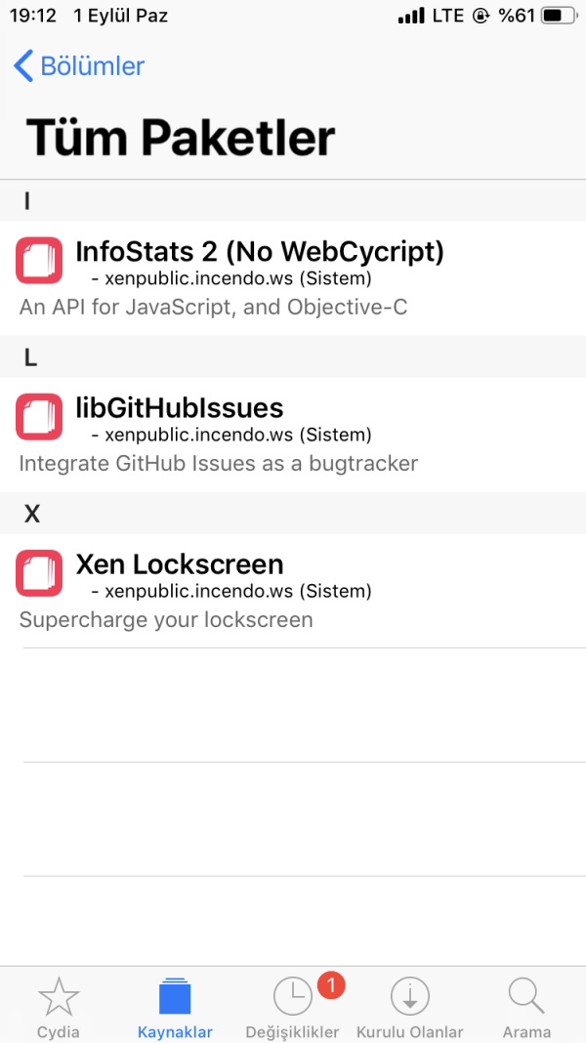Tap the back chevron arrow
This screenshot has height=1043, width=586.
tap(23, 66)
